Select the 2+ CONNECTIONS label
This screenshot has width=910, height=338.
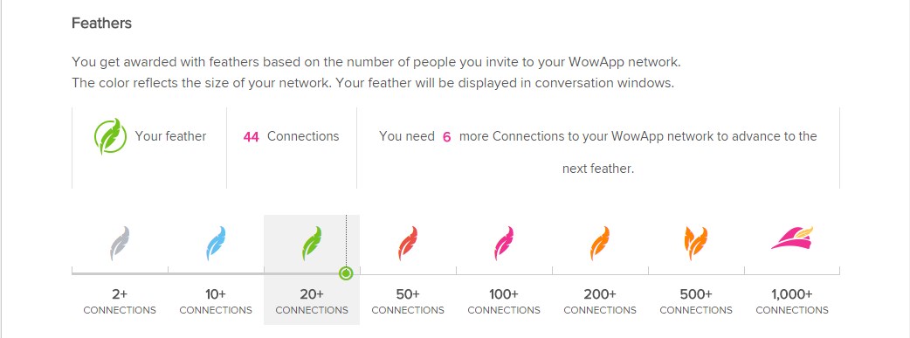120,302
